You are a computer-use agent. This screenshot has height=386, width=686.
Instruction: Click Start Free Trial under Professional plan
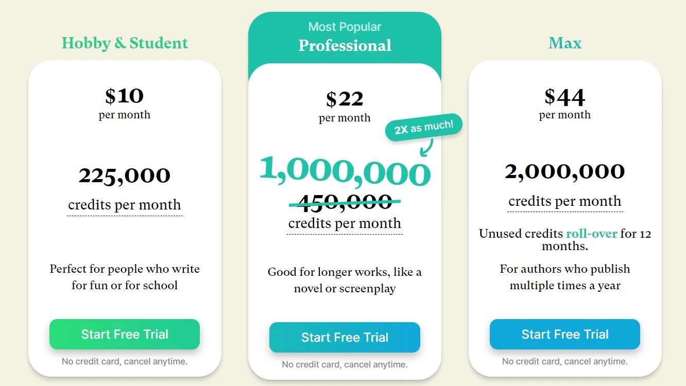[345, 337]
